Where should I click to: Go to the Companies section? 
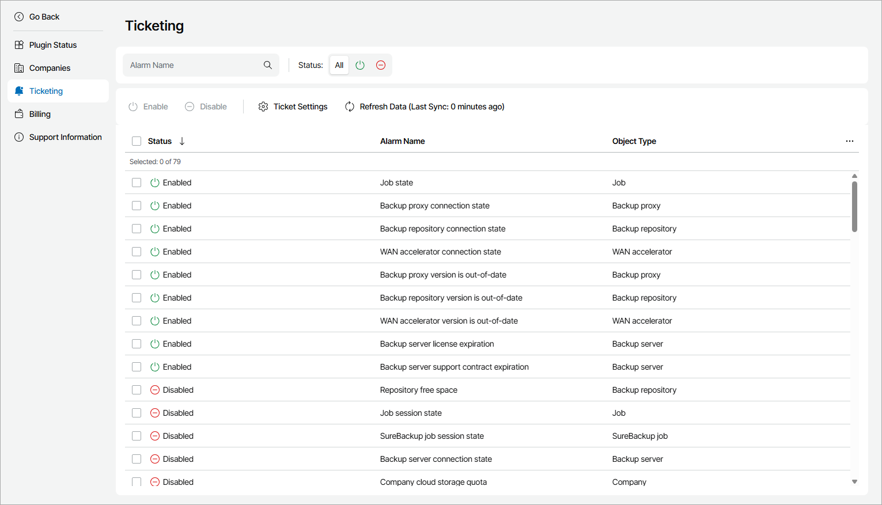[x=50, y=68]
